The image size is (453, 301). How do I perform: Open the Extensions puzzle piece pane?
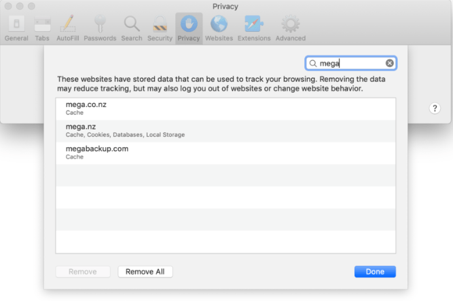(254, 28)
